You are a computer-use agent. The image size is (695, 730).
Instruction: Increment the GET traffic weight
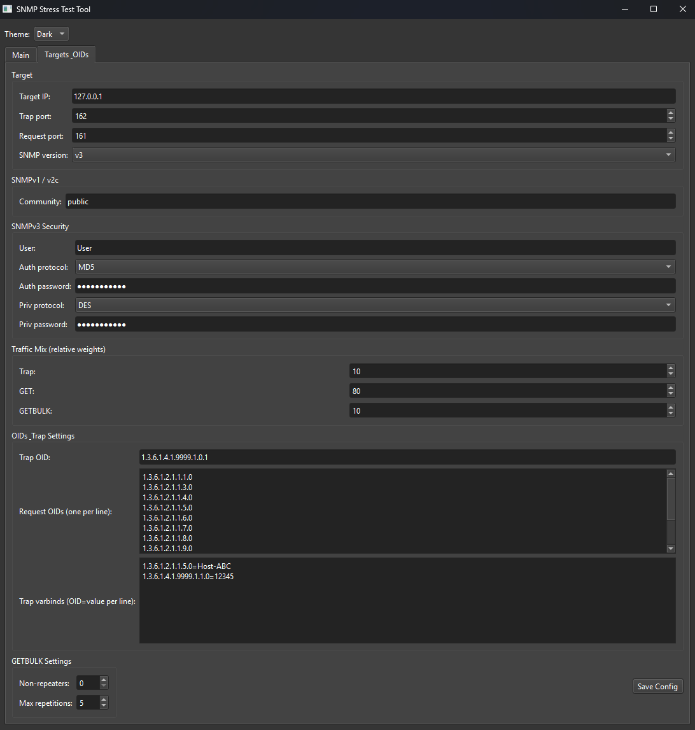point(670,388)
